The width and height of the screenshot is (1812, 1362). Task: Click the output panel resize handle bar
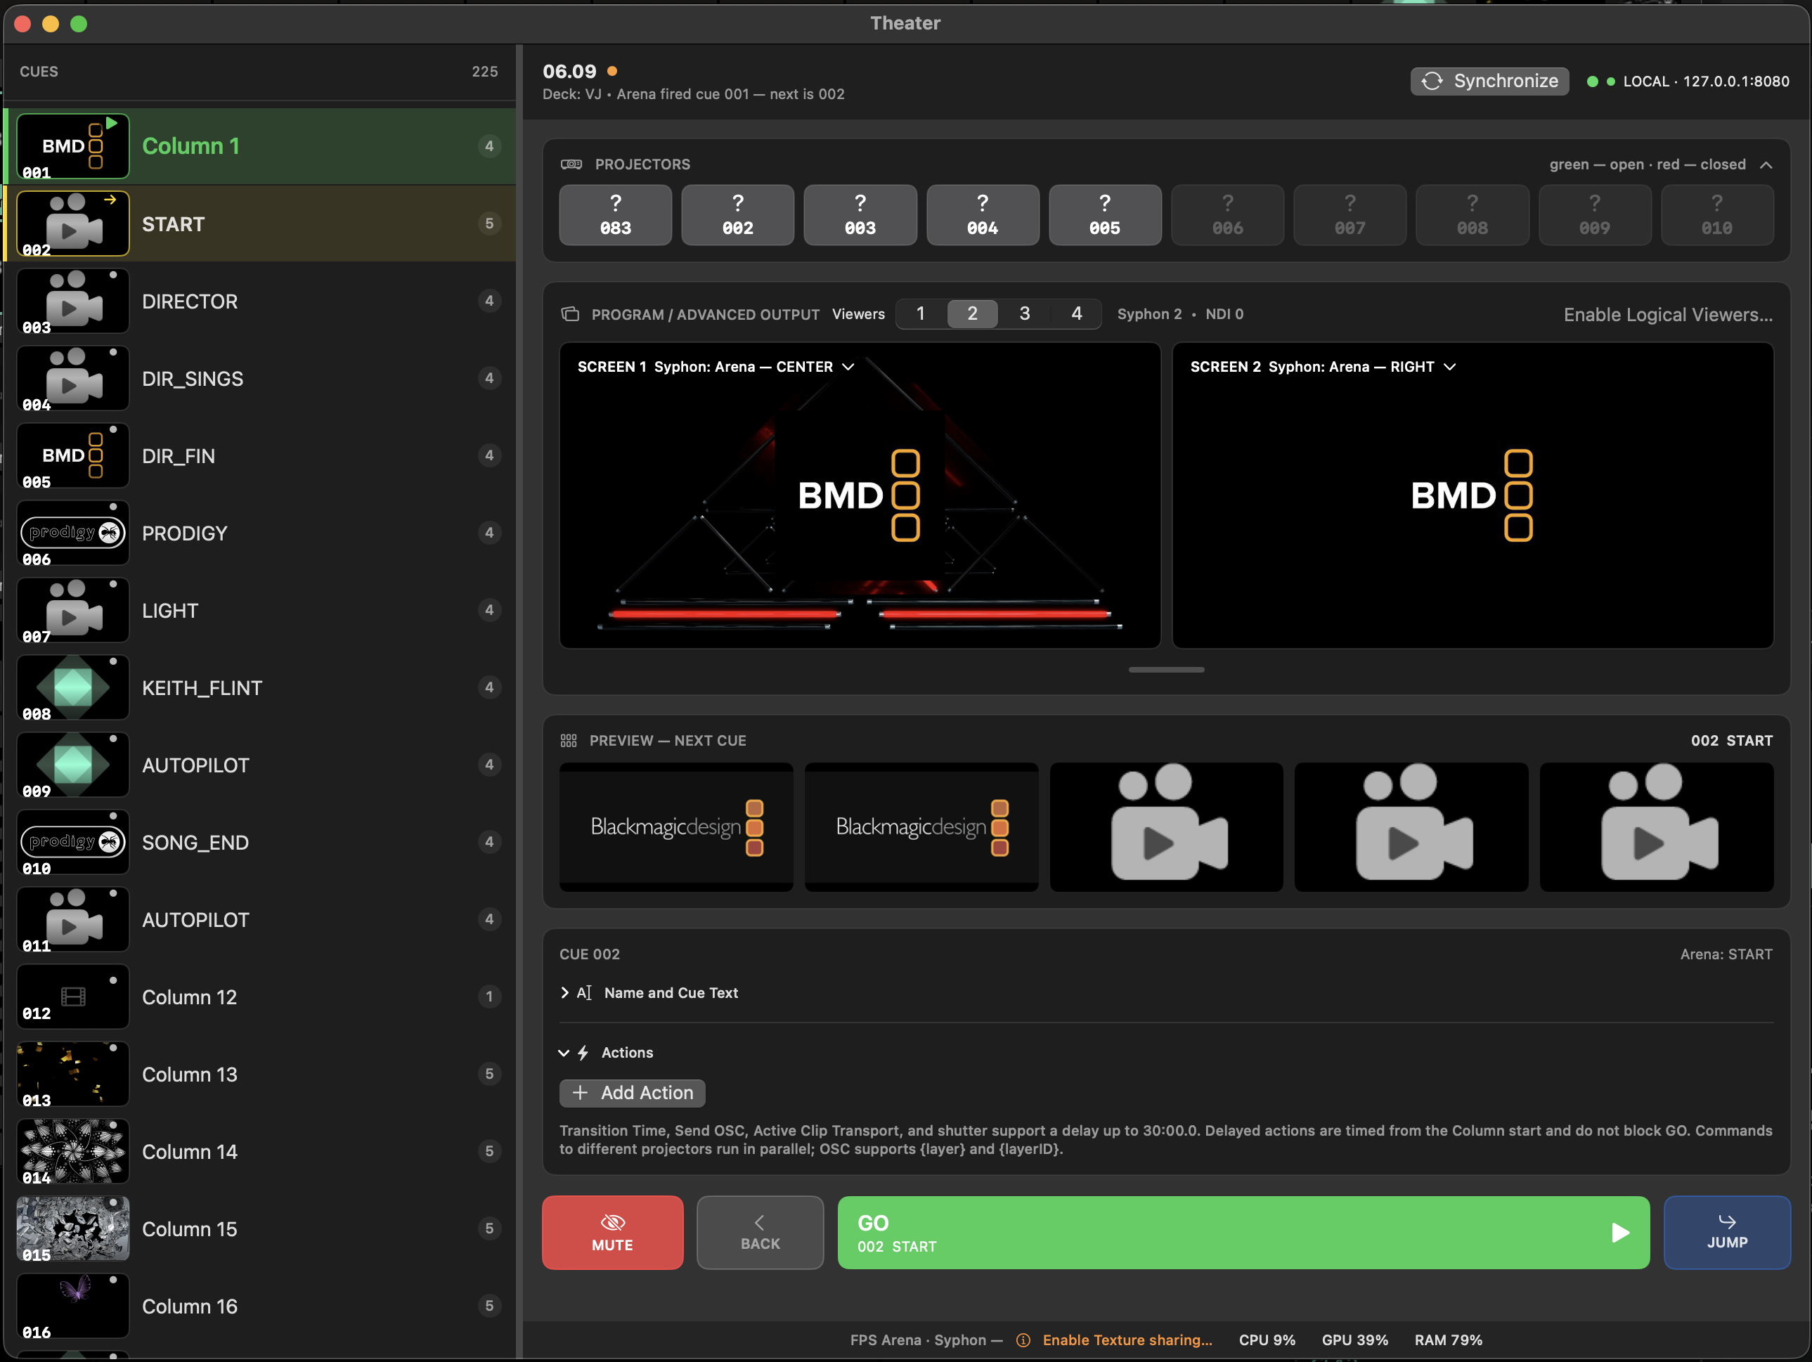pos(1167,670)
